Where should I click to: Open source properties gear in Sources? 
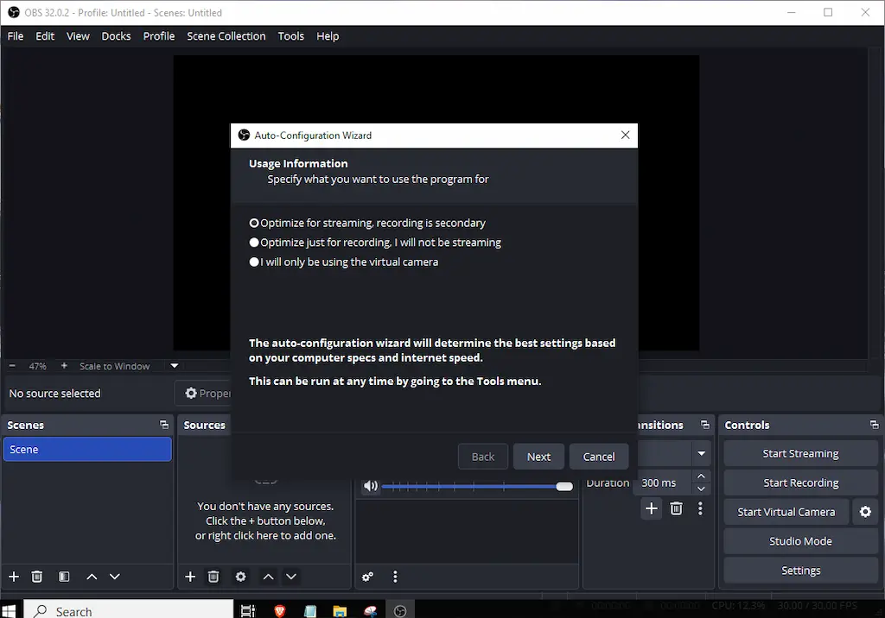pos(240,577)
